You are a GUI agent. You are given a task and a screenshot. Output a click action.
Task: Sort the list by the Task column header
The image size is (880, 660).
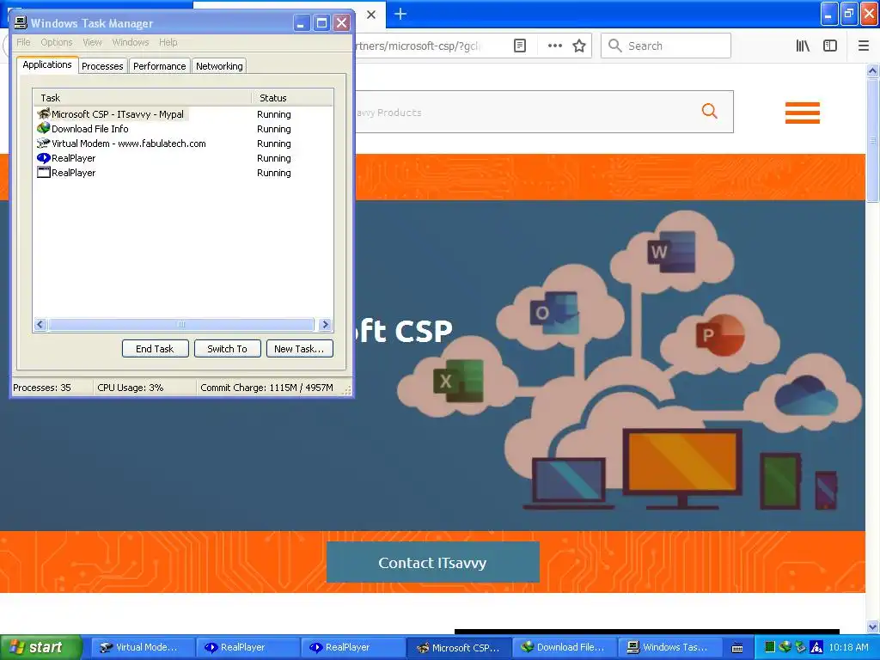142,98
